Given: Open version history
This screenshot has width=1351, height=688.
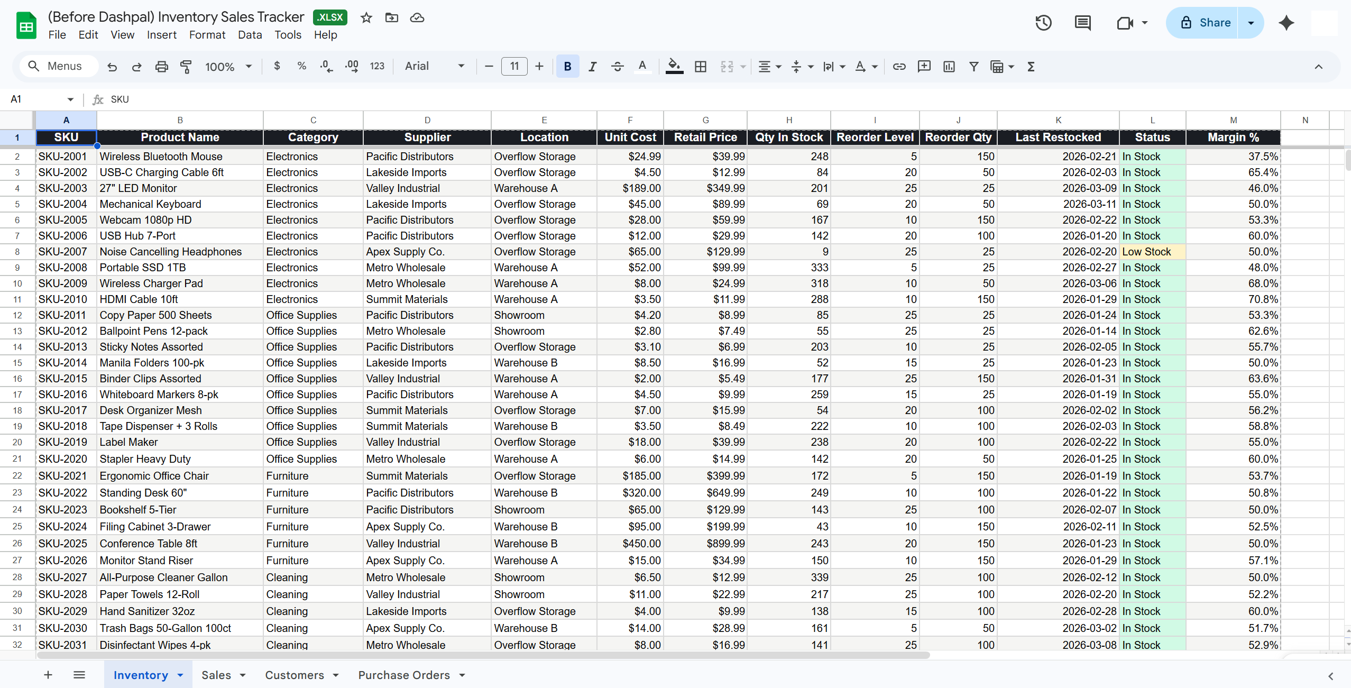Looking at the screenshot, I should pos(1043,23).
